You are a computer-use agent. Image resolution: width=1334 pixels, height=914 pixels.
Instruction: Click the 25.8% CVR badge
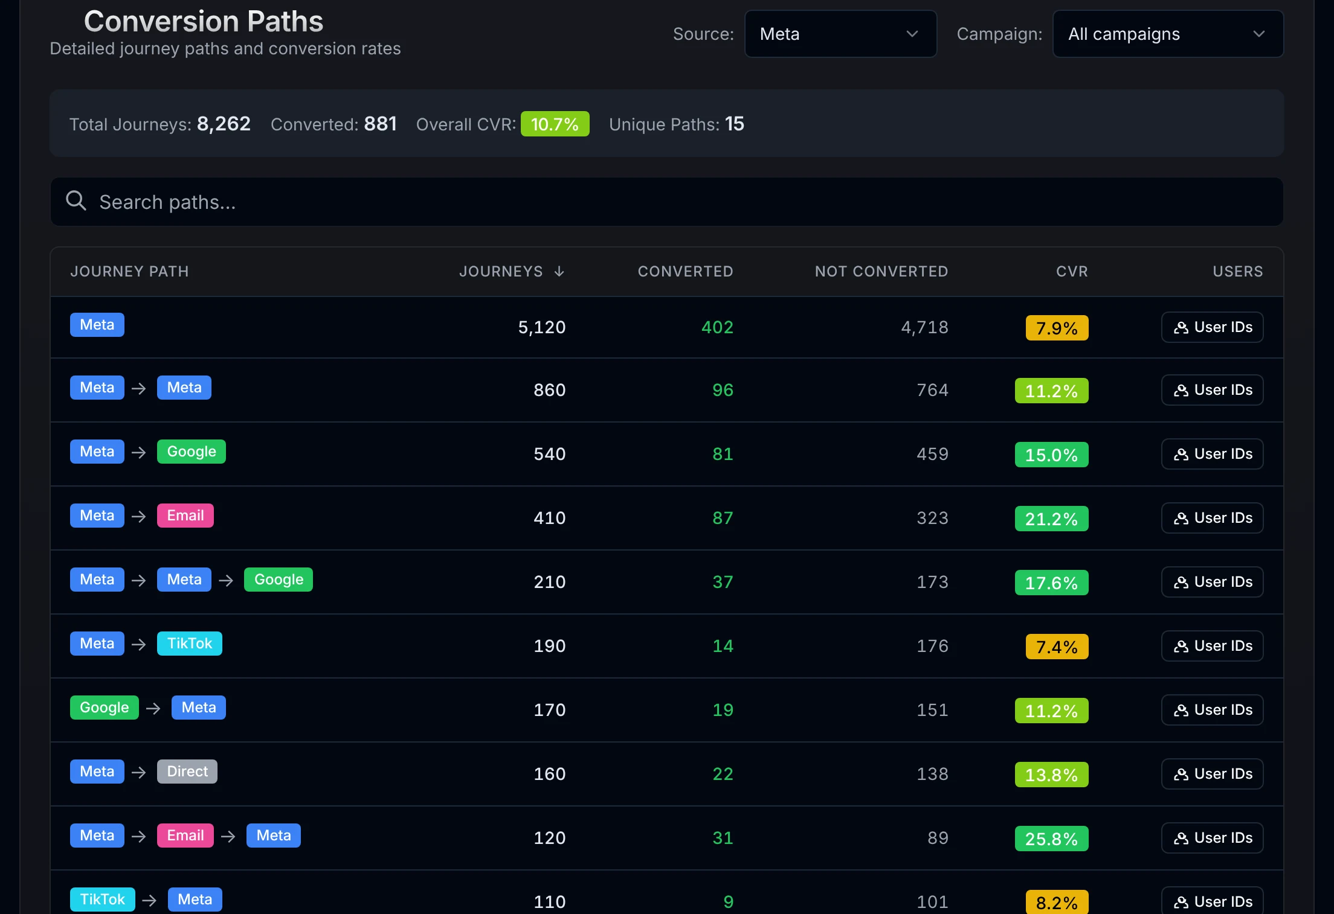pyautogui.click(x=1052, y=839)
